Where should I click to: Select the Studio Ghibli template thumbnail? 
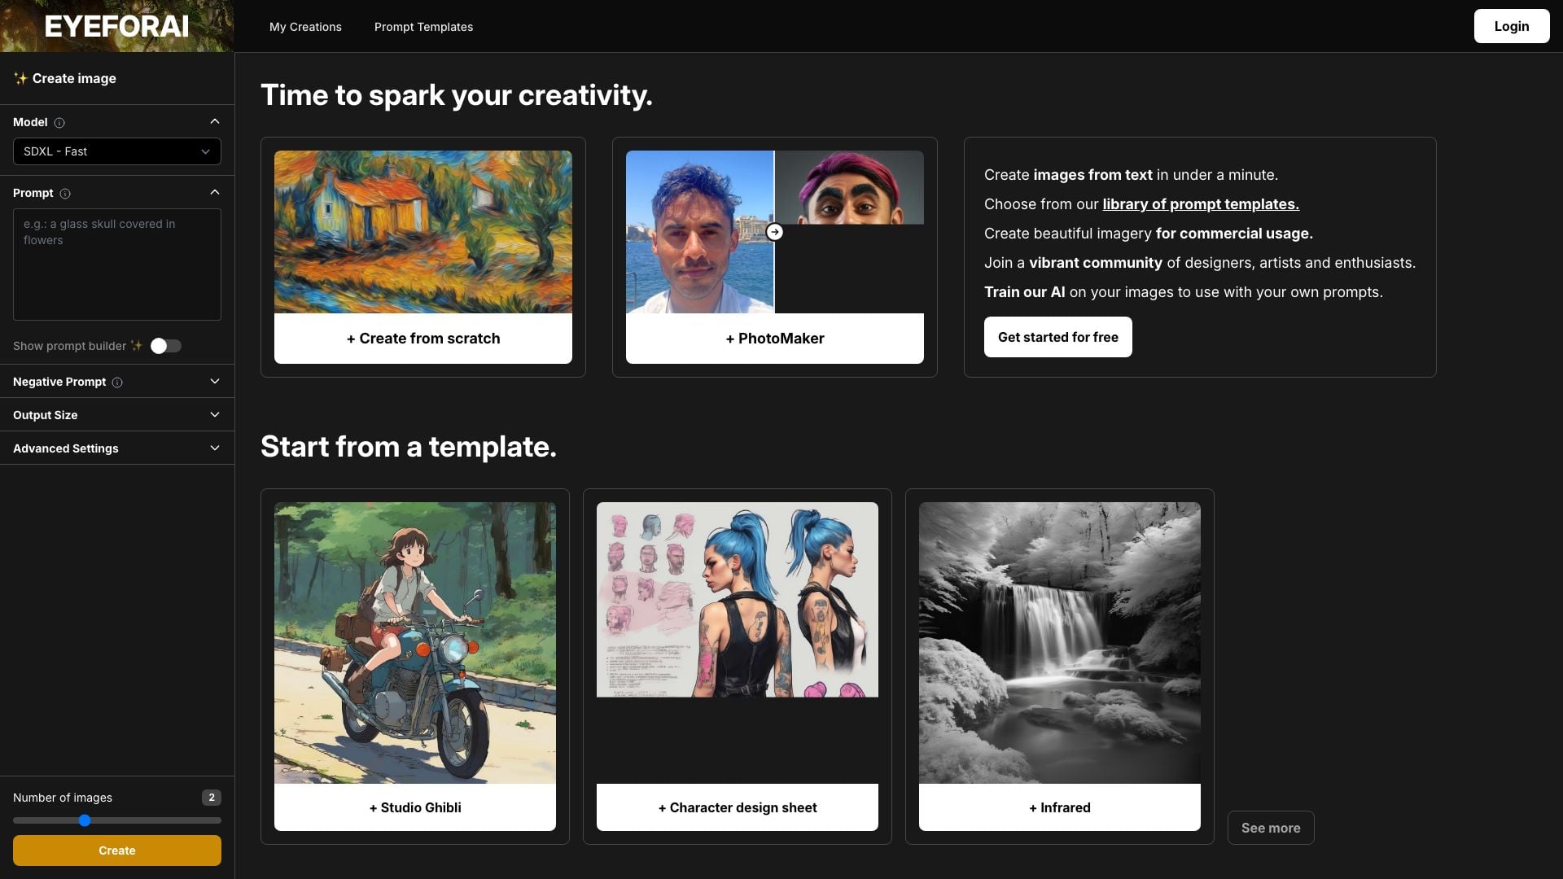pyautogui.click(x=415, y=642)
